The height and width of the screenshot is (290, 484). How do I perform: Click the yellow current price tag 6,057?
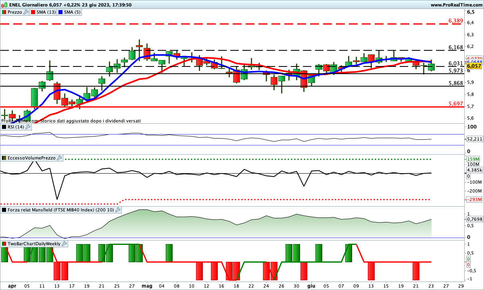474,66
